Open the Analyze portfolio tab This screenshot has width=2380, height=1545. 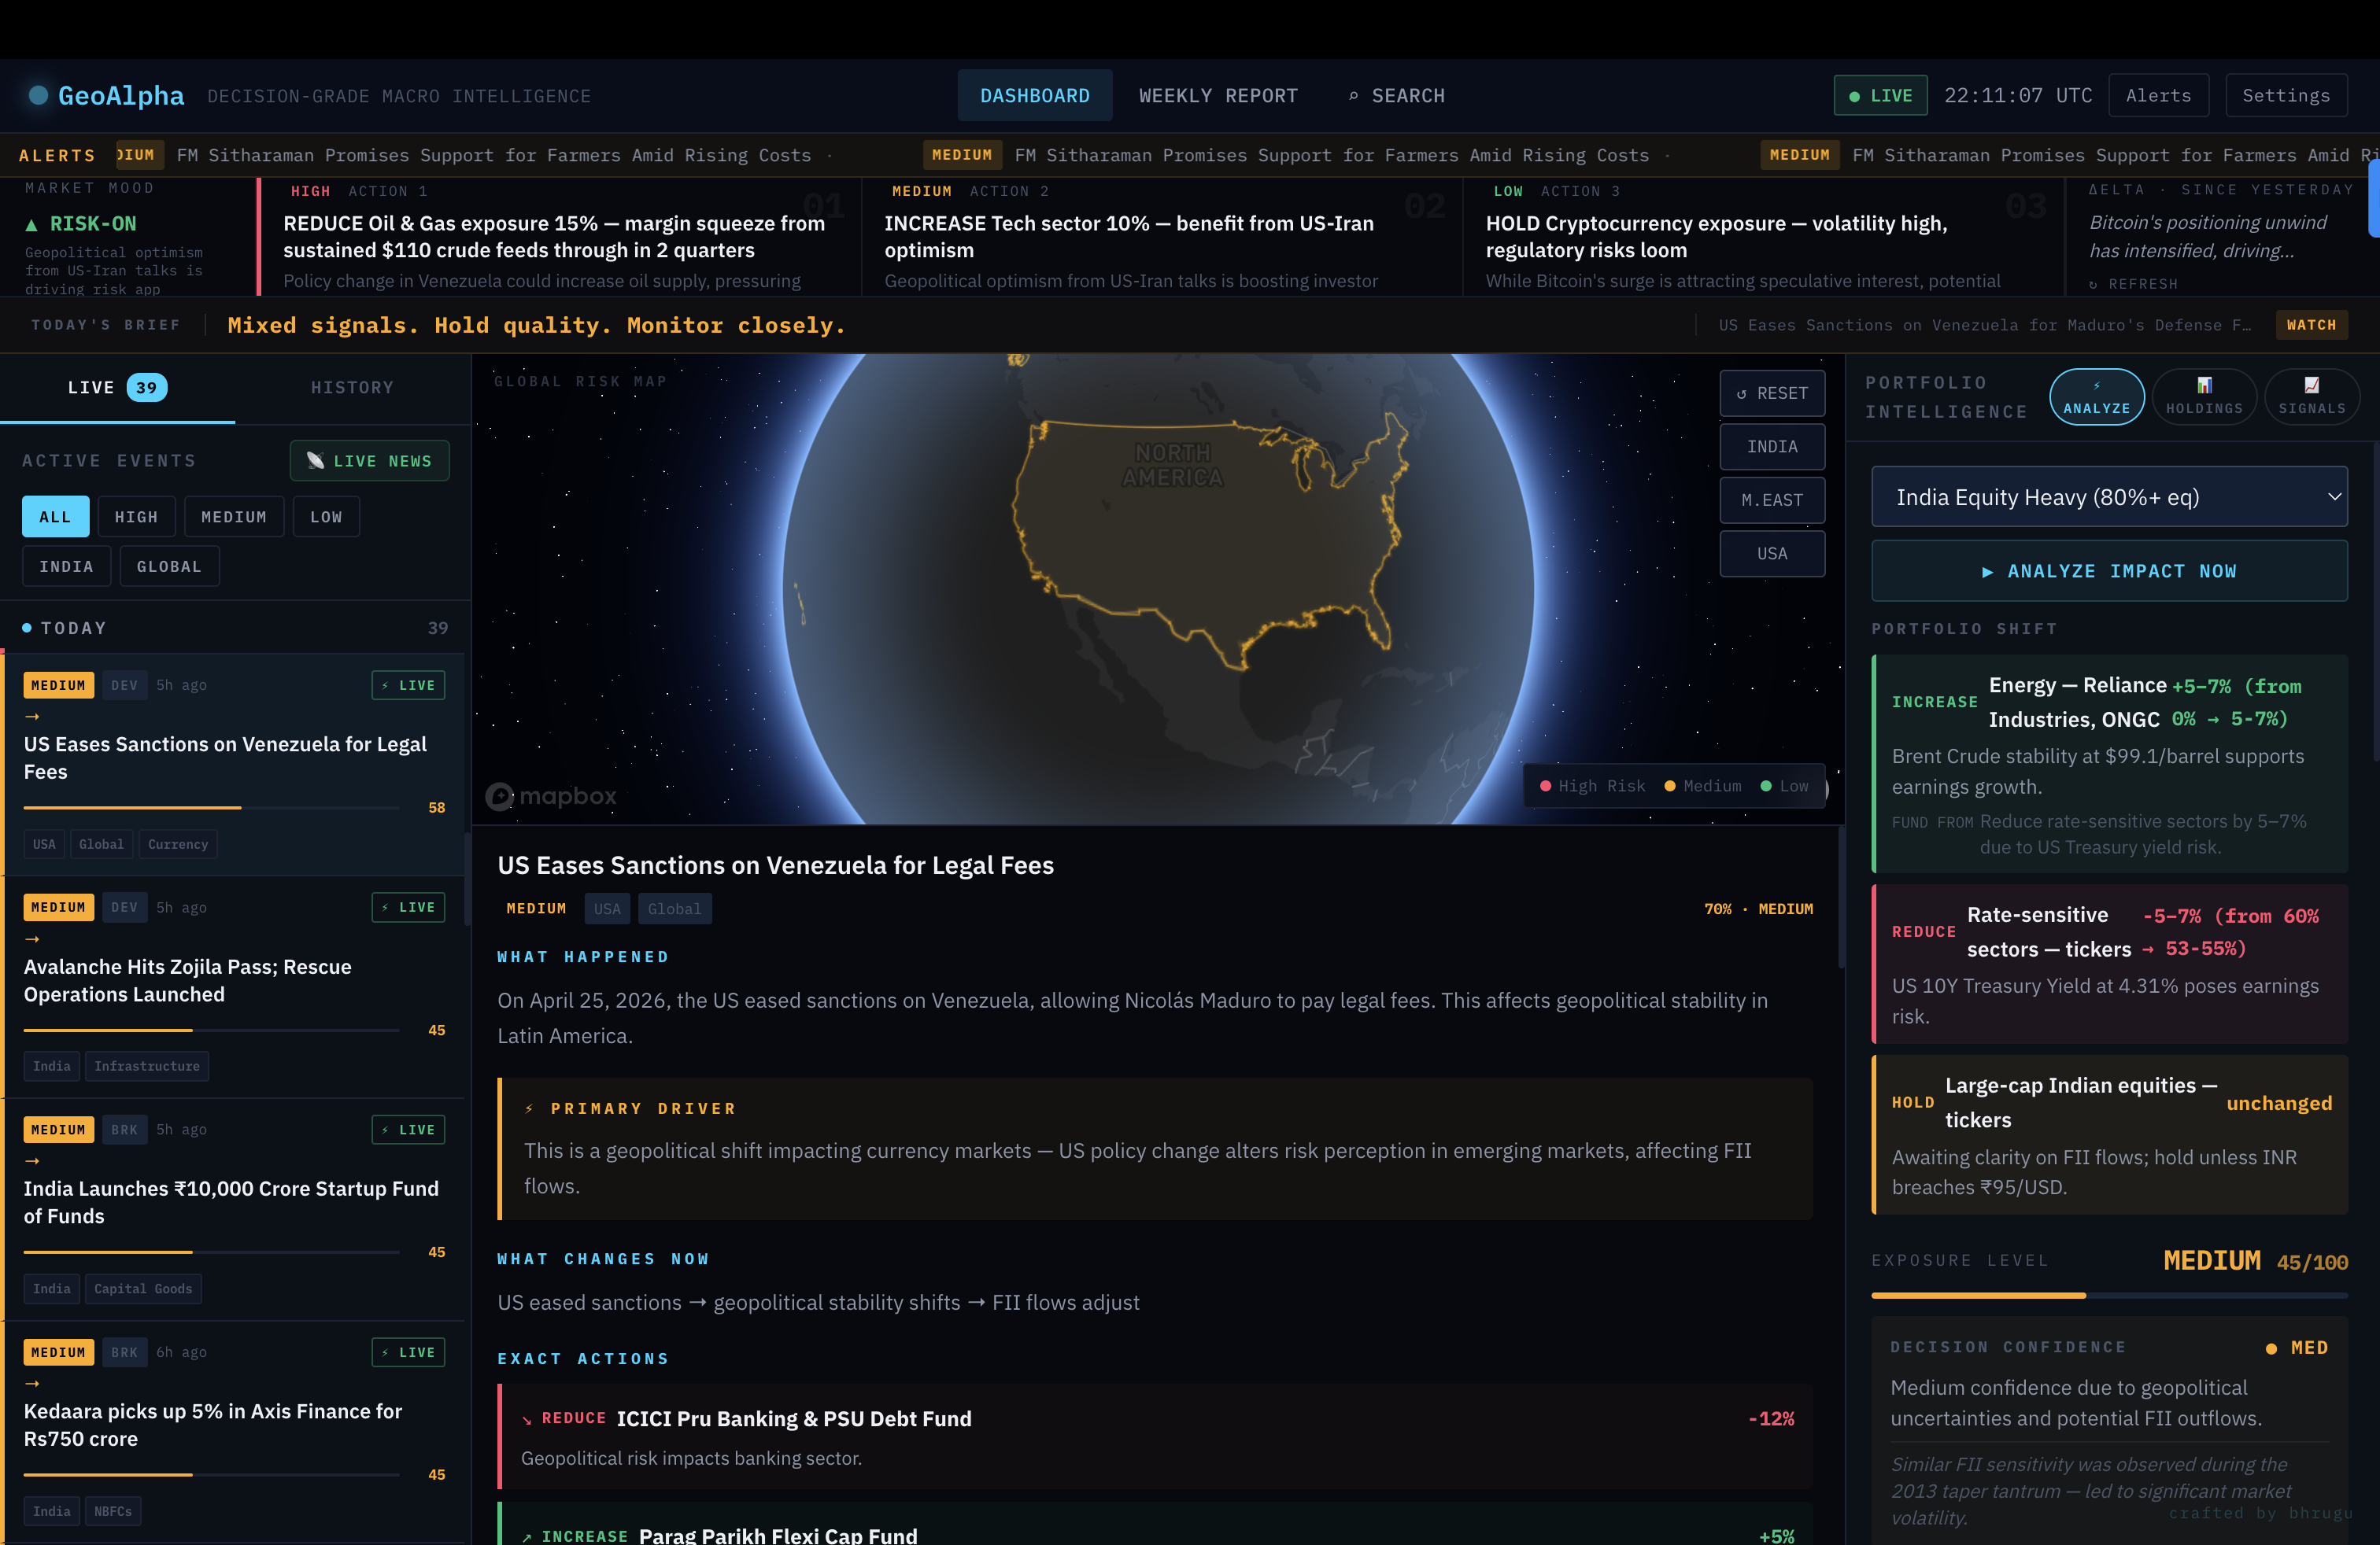(2096, 396)
